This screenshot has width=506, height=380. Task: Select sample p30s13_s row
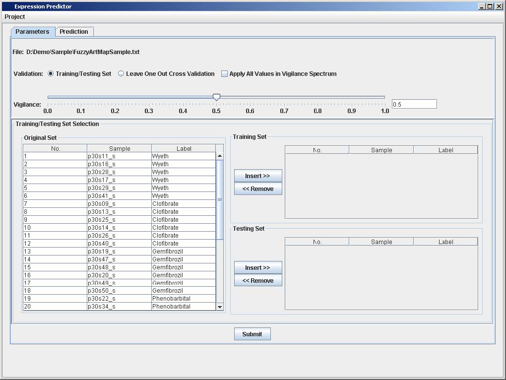click(120, 212)
